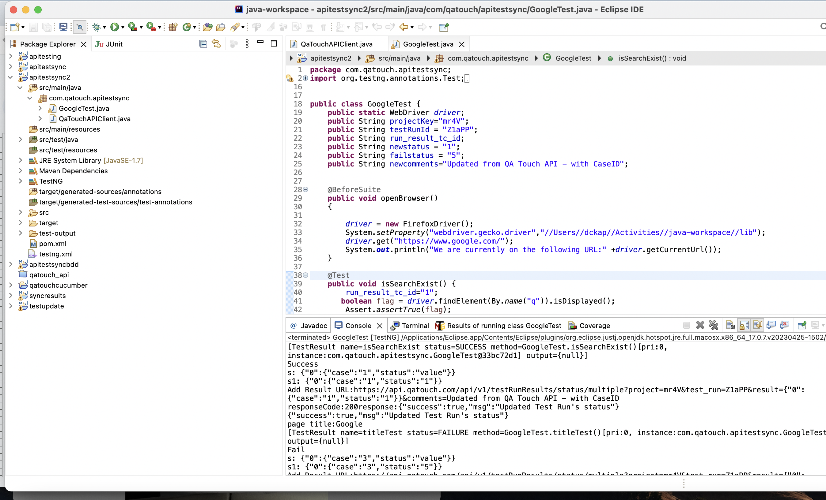This screenshot has width=826, height=500.
Task: Open Results of running class GoogleTest tab
Action: click(498, 326)
